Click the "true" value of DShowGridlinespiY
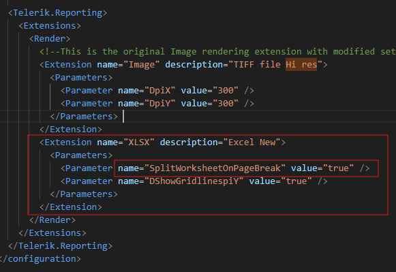Viewport: 396px width, 272px height. click(296, 181)
